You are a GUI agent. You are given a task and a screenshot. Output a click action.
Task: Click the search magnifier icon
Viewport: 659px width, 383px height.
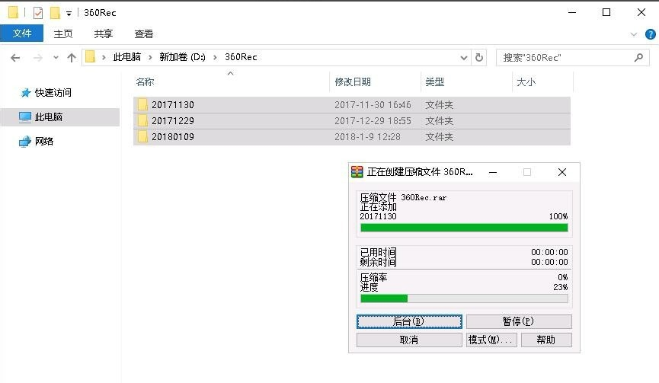point(638,57)
